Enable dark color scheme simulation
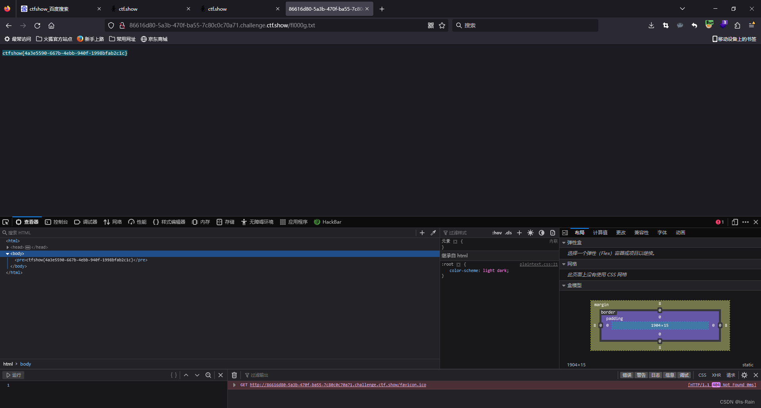This screenshot has width=761, height=408. (542, 233)
